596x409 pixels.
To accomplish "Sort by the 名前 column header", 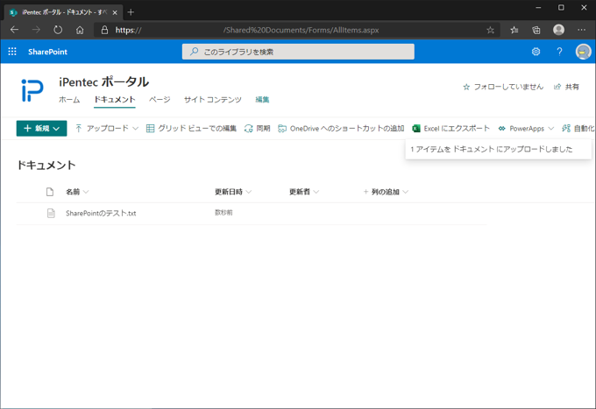I will point(77,192).
